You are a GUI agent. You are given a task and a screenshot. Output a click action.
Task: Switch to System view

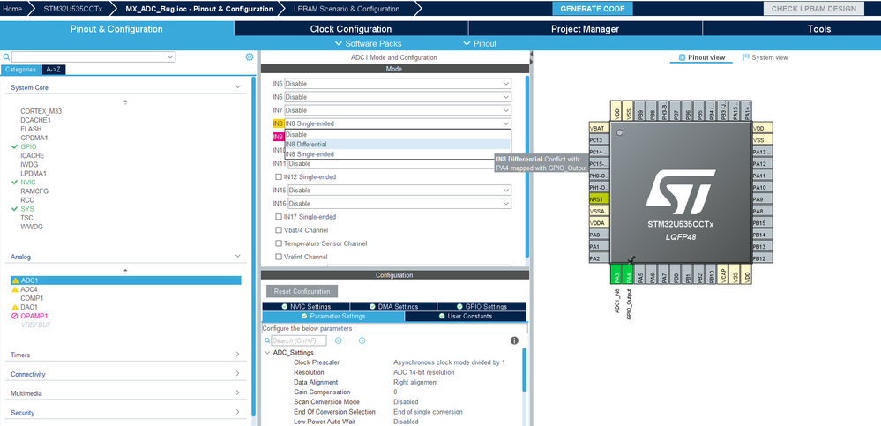[x=765, y=57]
